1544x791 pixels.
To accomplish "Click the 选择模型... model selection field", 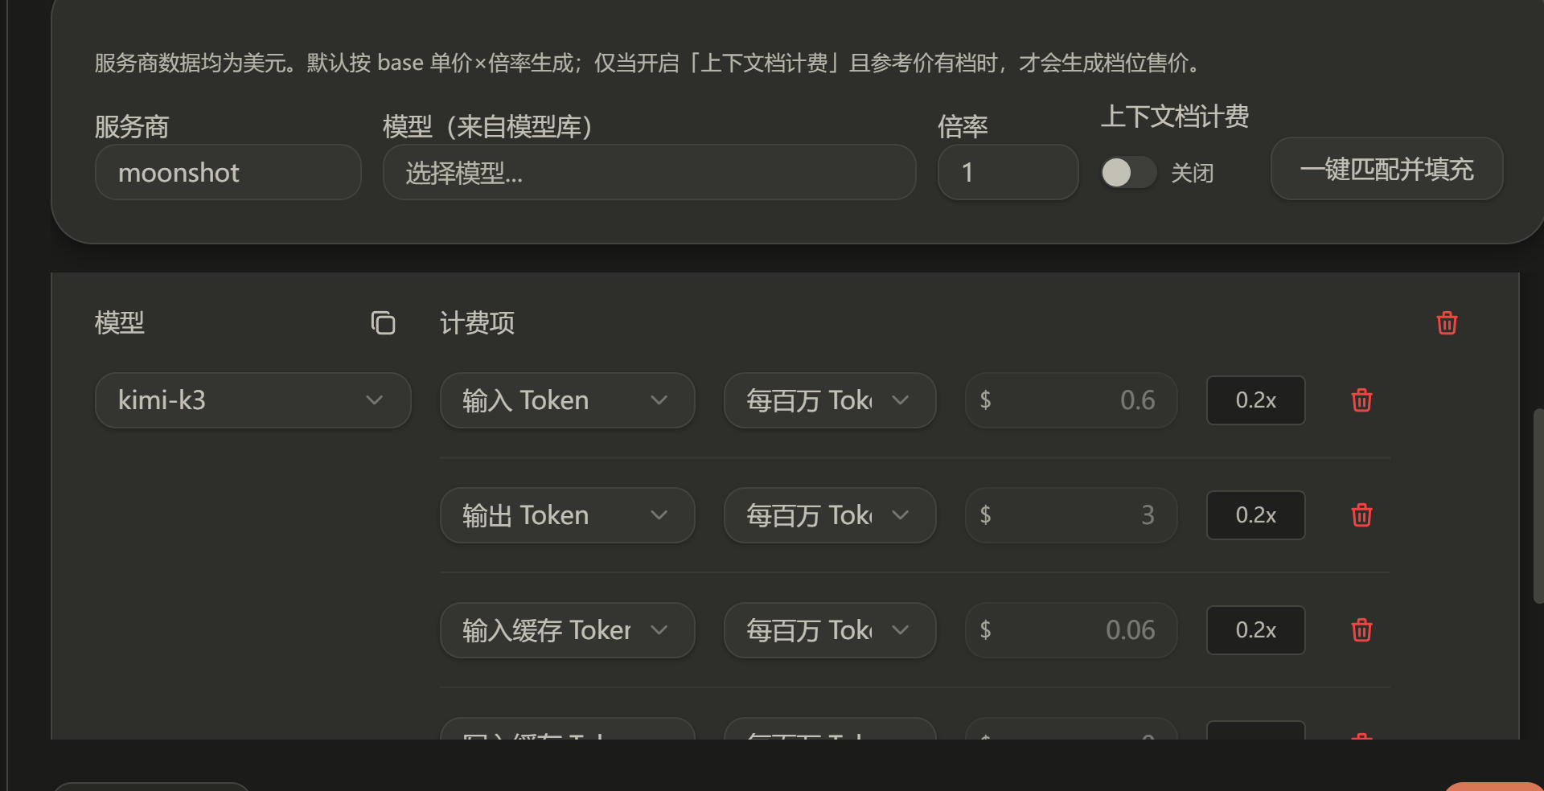I will coord(649,172).
